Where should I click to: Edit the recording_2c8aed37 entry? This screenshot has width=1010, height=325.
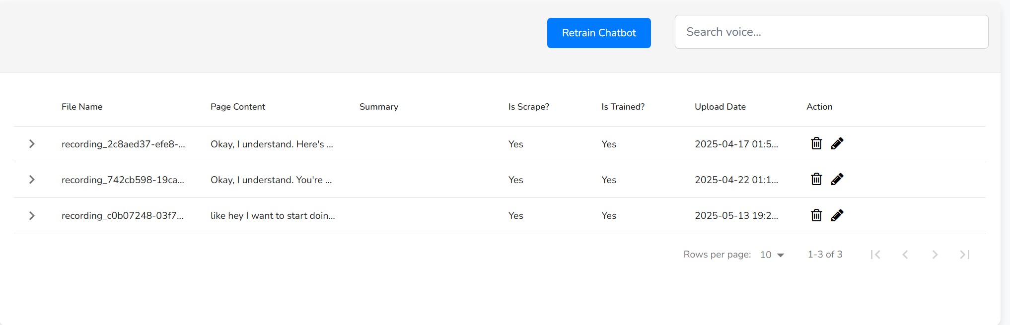click(x=837, y=144)
